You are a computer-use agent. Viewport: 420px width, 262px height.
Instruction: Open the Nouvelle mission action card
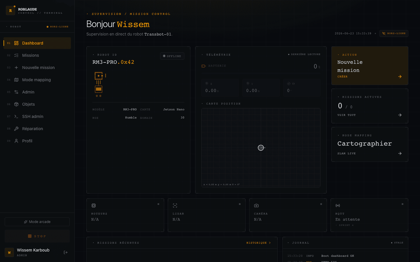click(x=370, y=65)
